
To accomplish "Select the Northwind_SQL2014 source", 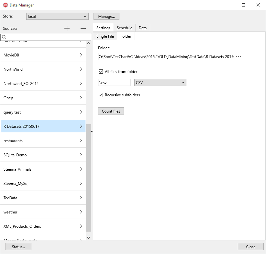I will pos(43,83).
